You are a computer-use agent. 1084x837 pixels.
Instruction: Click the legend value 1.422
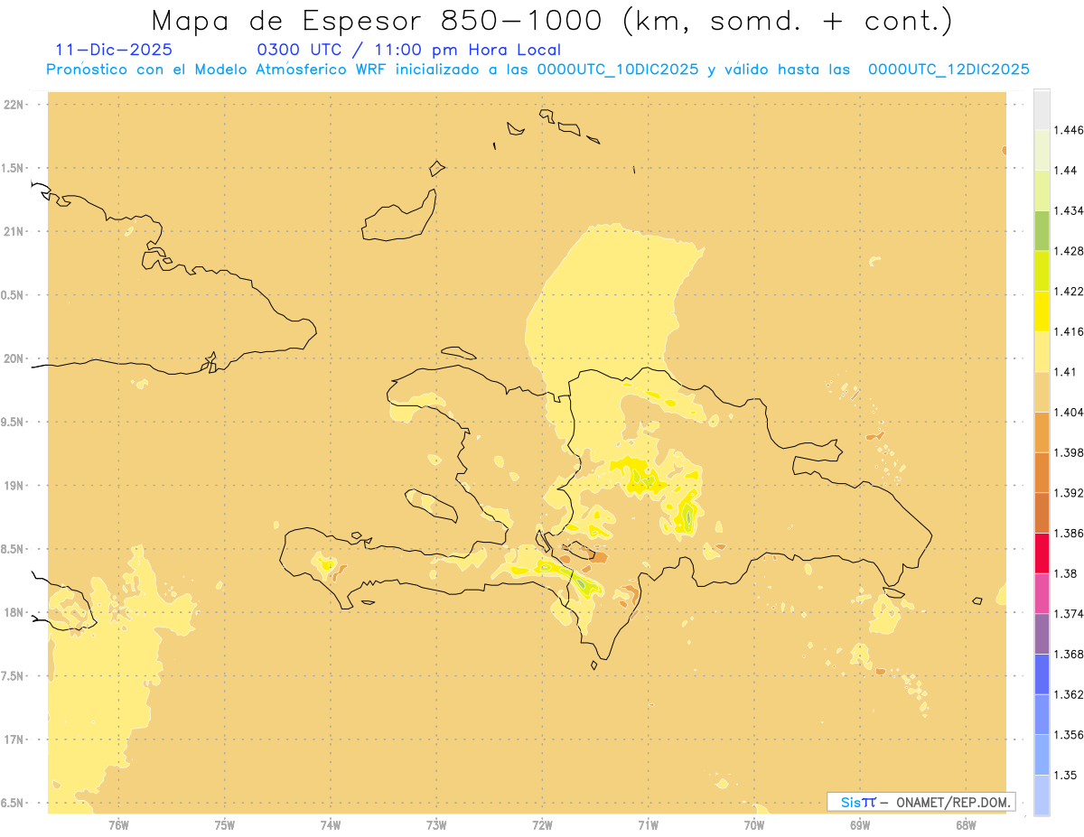click(1070, 291)
